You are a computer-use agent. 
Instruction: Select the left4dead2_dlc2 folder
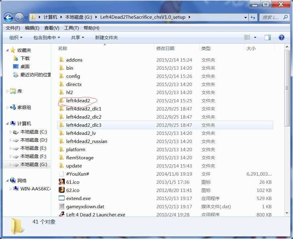[x=84, y=117]
